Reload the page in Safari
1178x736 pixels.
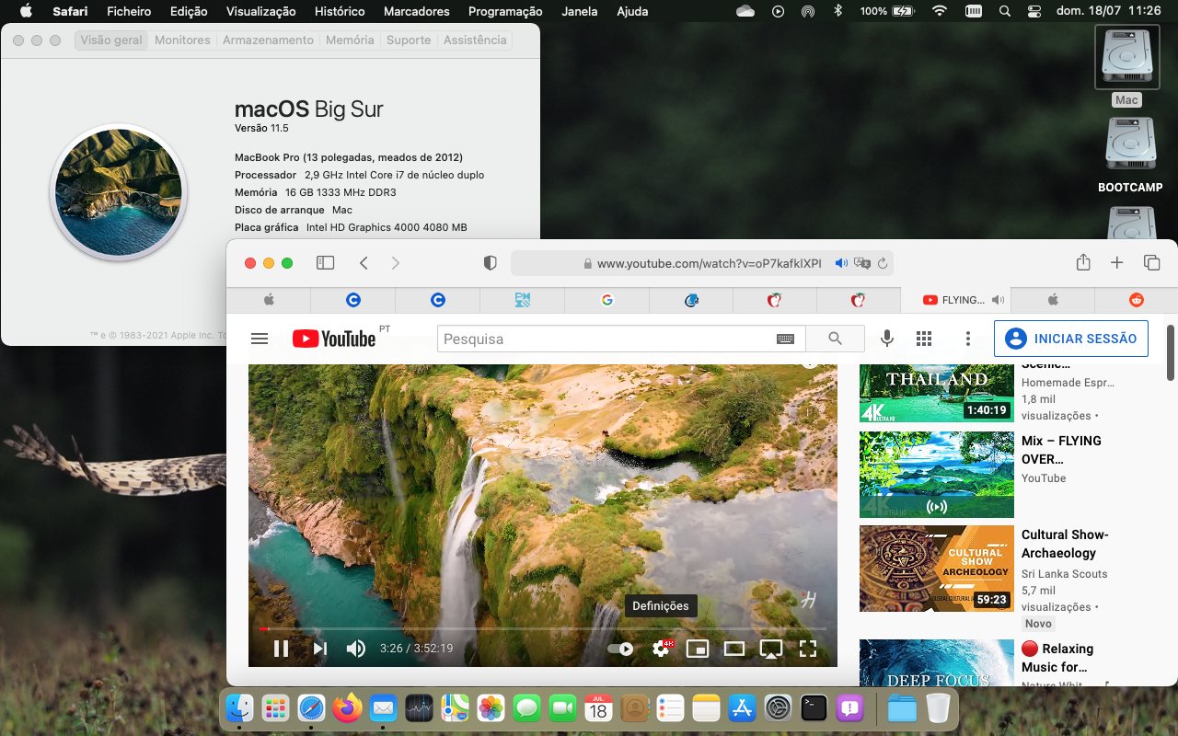tap(883, 263)
